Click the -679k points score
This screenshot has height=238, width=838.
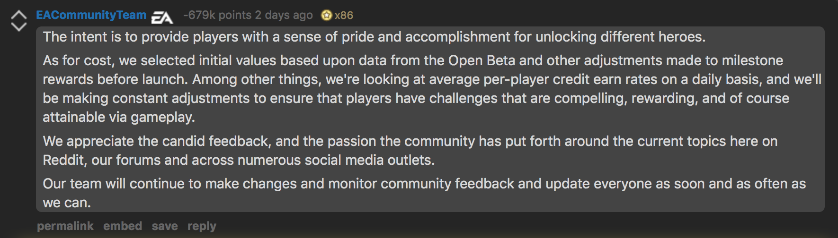pos(217,15)
